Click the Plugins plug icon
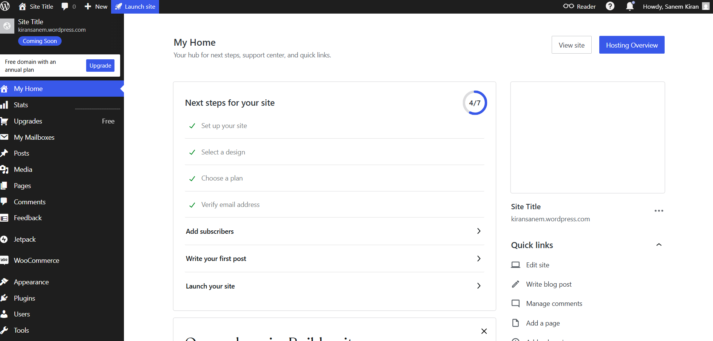Viewport: 713px width, 341px height. click(5, 298)
